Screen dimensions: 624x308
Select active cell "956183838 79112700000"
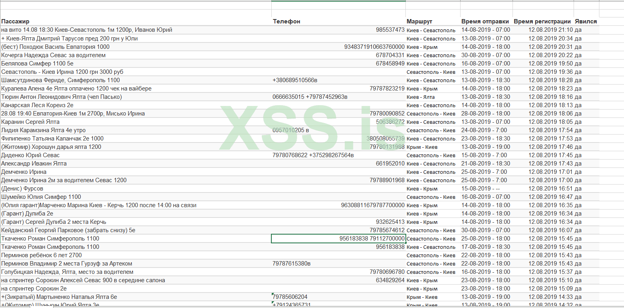pos(338,239)
